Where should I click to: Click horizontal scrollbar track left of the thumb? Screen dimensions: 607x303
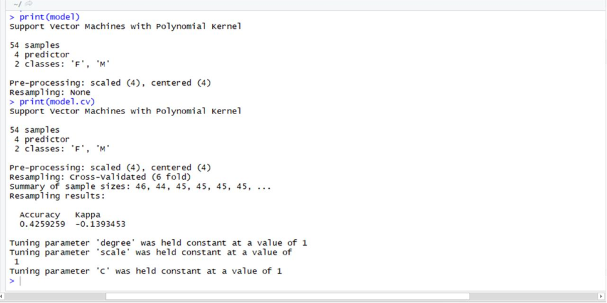point(55,297)
